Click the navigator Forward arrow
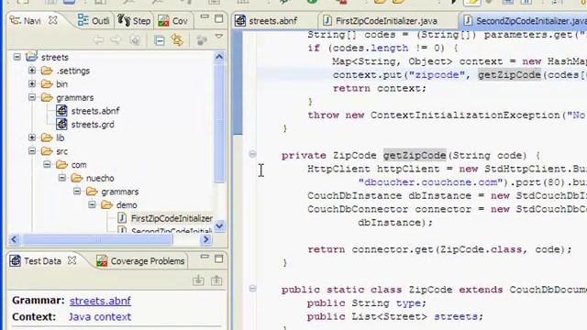The image size is (587, 330). click(x=116, y=39)
